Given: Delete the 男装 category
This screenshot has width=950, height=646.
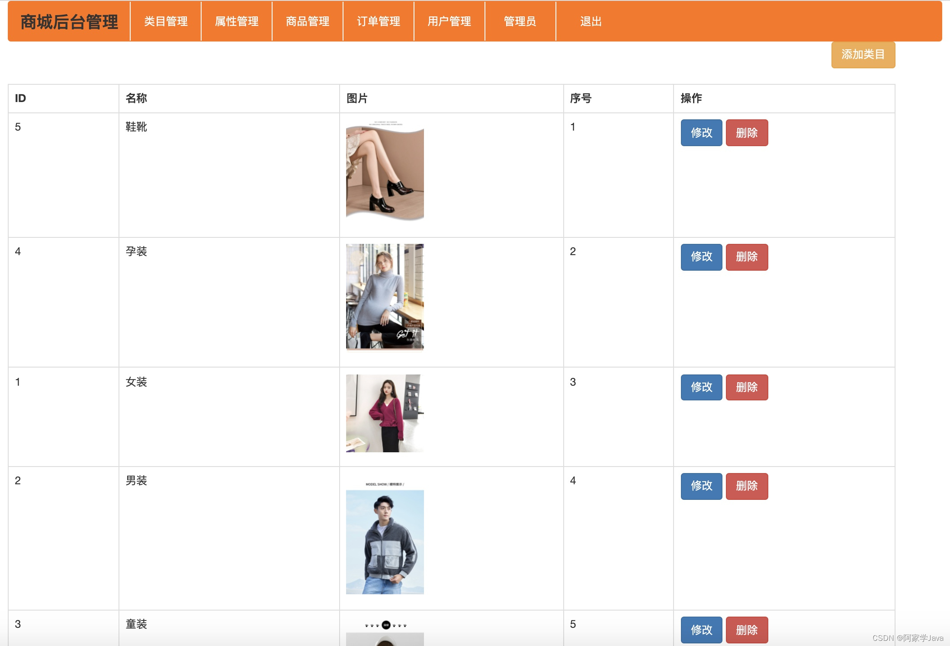Looking at the screenshot, I should pos(747,486).
